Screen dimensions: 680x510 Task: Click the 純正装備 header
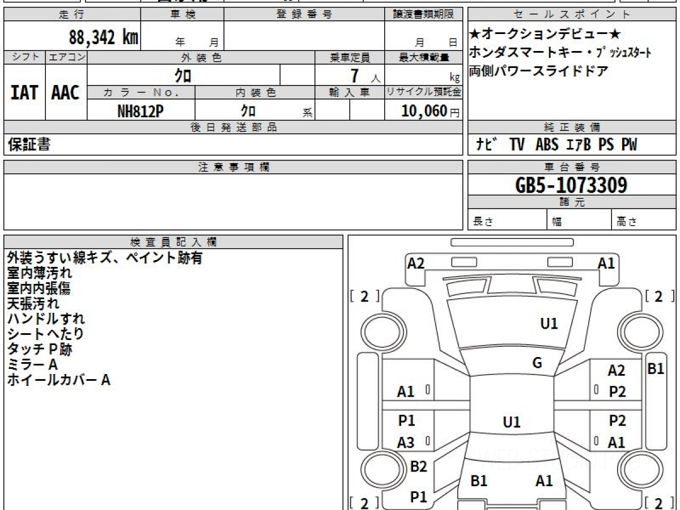pos(572,127)
